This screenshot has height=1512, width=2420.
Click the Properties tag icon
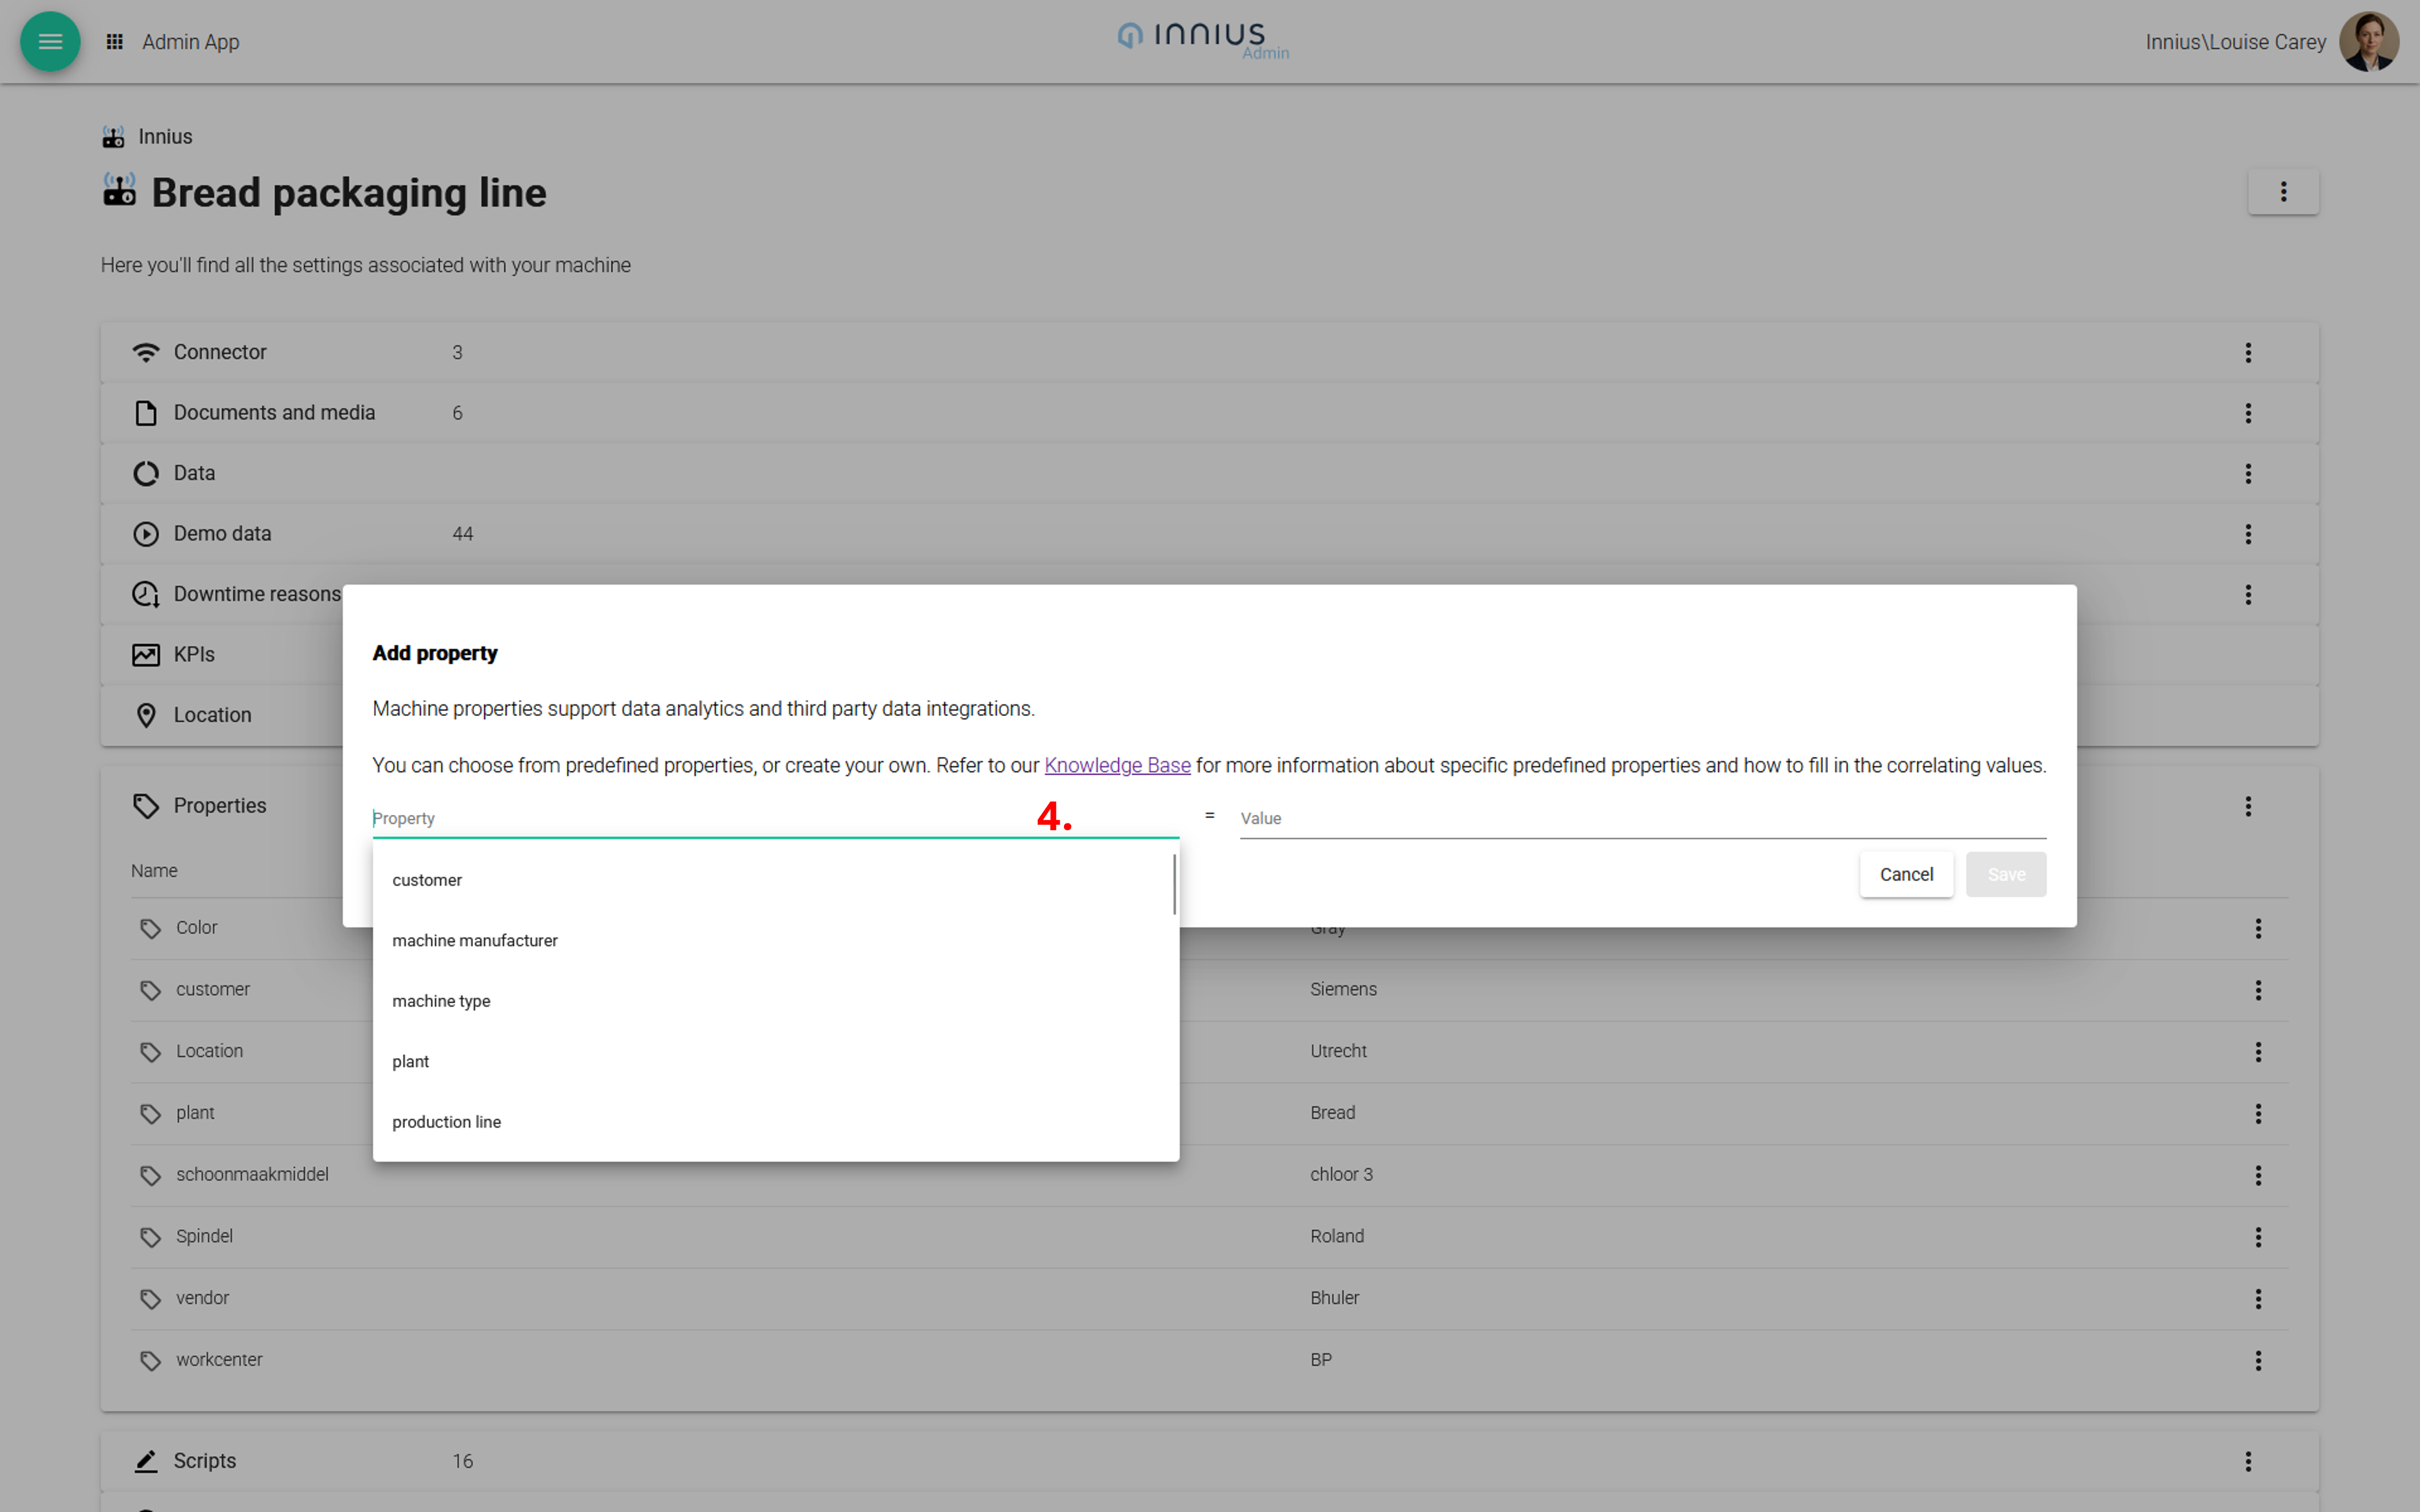[146, 806]
